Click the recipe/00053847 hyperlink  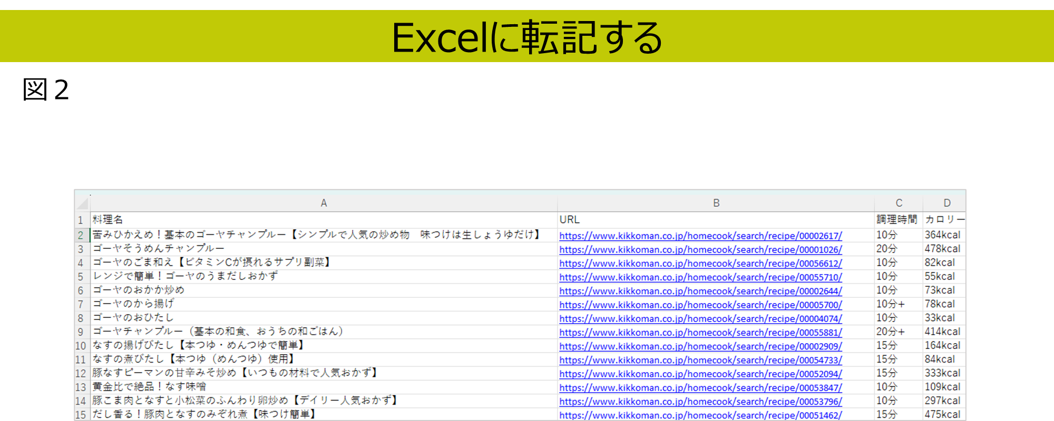point(700,387)
